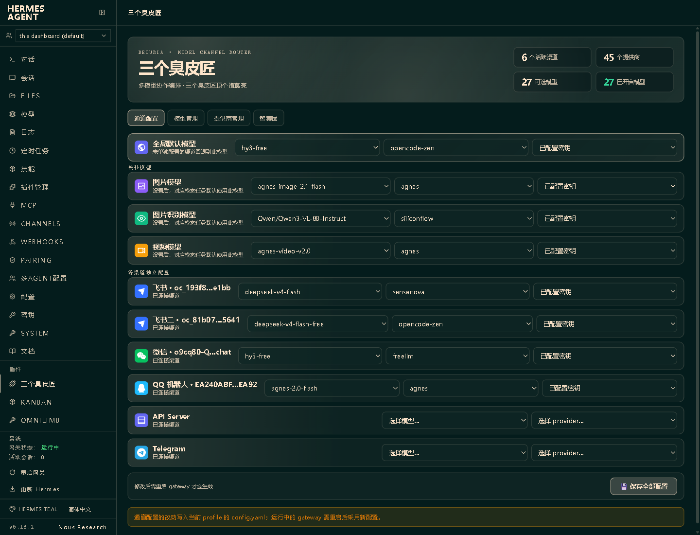Screen dimensions: 700x535
Task: Open the 定时任务 clock icon
Action: coord(12,151)
